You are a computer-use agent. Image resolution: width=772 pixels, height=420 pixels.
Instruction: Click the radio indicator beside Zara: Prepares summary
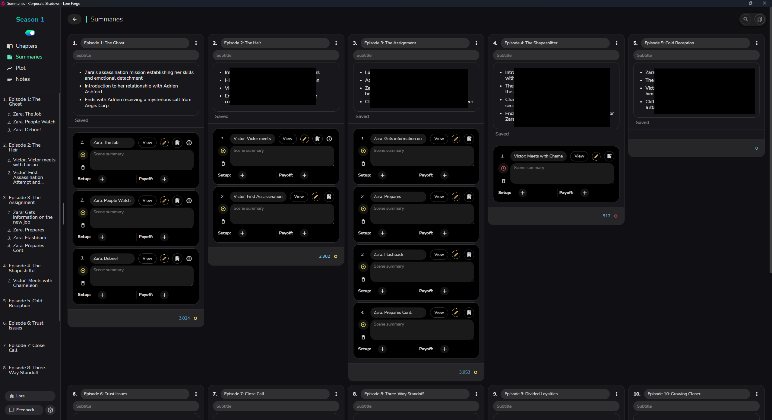point(363,209)
